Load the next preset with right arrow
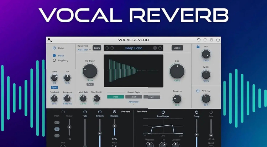The image size is (267, 147). point(112,48)
